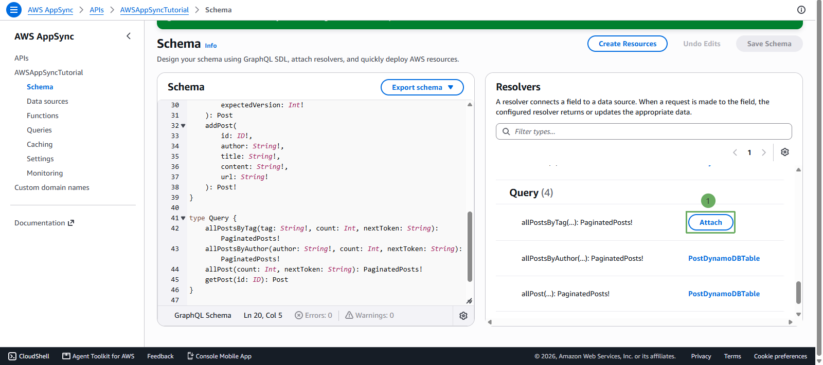Click the Resolvers list vertical scrollbar
This screenshot has height=365, width=823.
coord(798,292)
